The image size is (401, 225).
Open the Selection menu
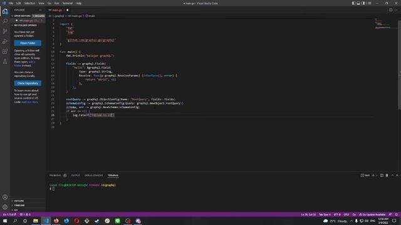point(29,3)
